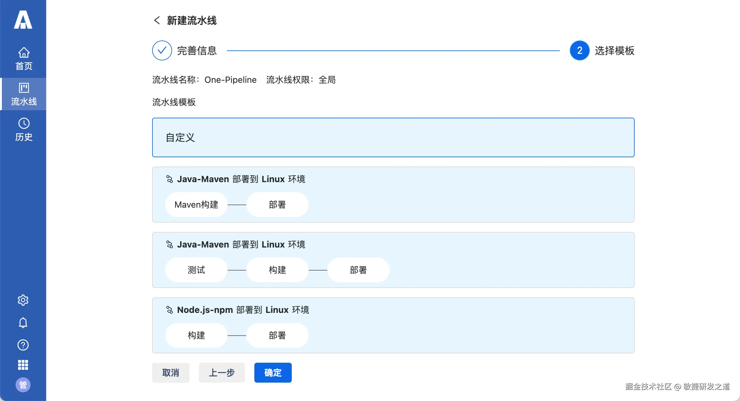The height and width of the screenshot is (401, 740).
Task: Select the 自定义 template card
Action: 393,137
